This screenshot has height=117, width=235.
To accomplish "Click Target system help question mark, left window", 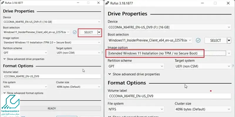I will click(102, 53).
